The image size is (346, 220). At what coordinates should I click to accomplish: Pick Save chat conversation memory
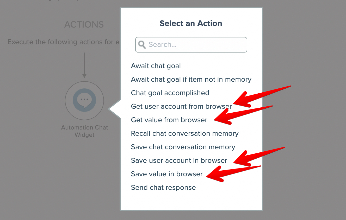click(183, 147)
